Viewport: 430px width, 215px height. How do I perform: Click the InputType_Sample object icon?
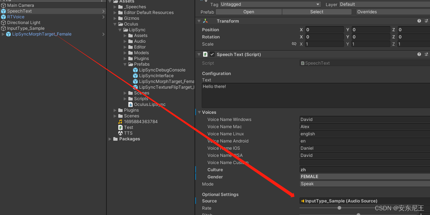click(4, 28)
